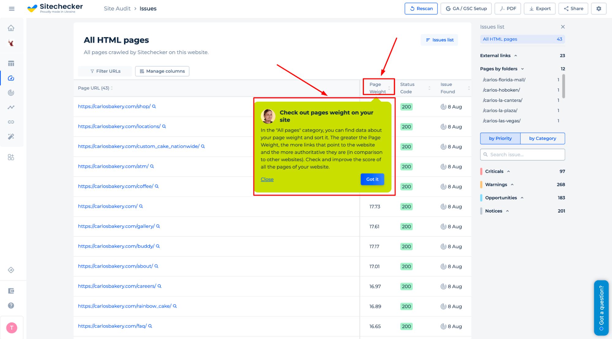Close the Issues list panel
This screenshot has width=612, height=339.
tap(562, 26)
